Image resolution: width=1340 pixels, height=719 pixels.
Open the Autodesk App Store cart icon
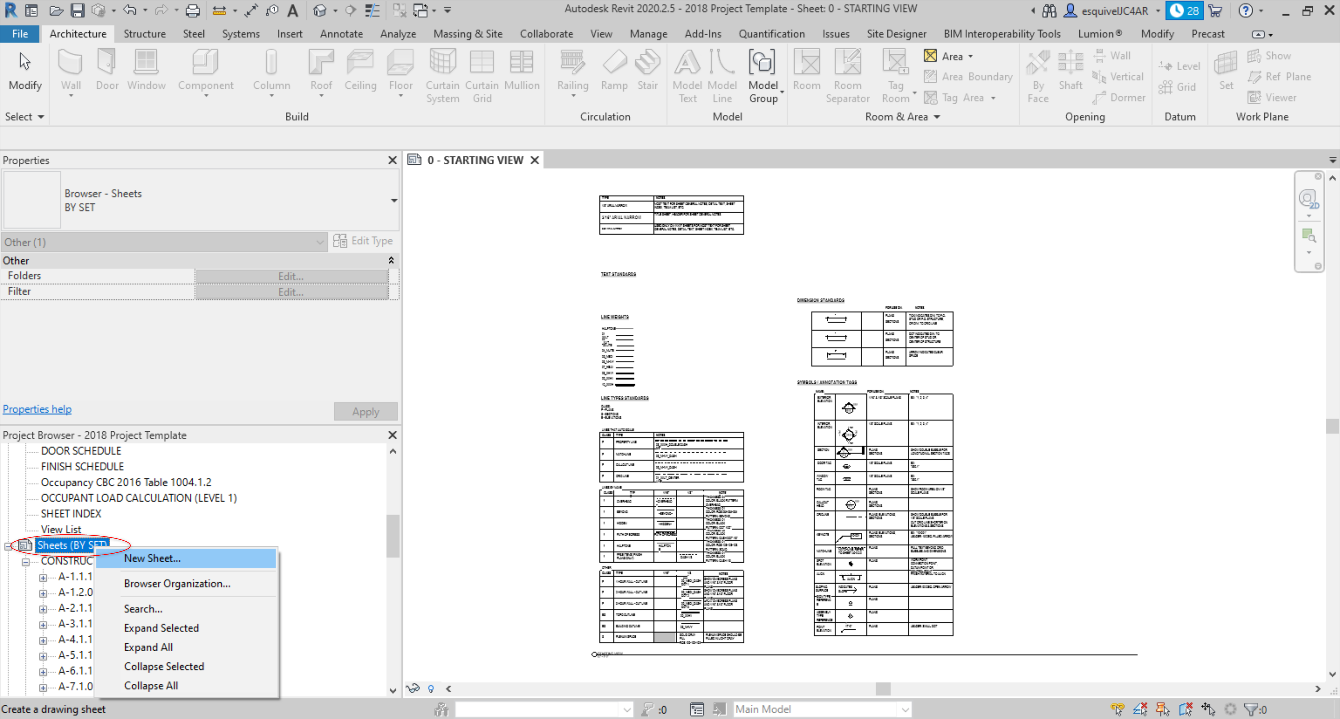click(x=1215, y=10)
